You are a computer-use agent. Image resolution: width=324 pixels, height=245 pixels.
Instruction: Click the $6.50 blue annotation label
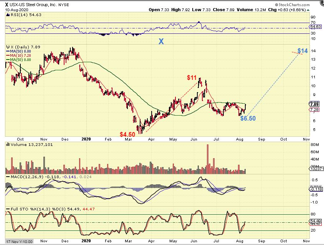coord(248,119)
